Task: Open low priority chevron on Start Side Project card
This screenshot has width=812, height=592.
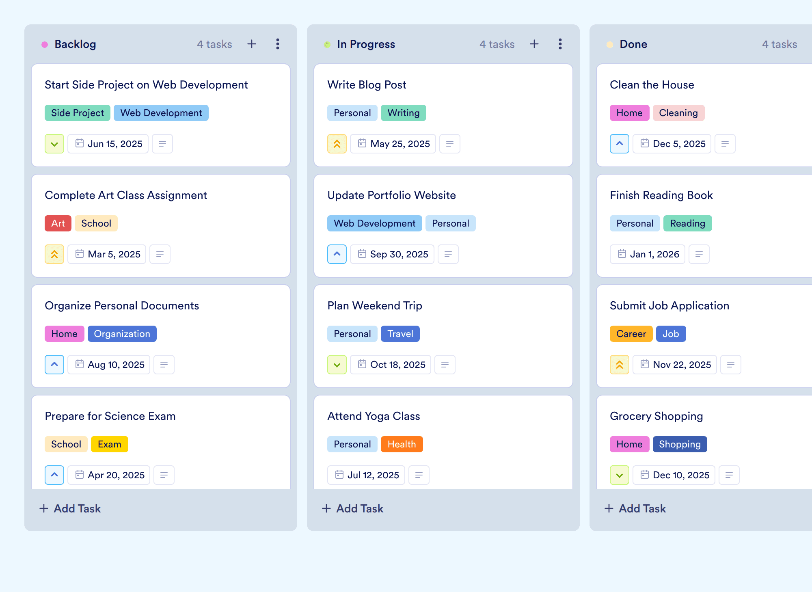Action: [x=54, y=144]
